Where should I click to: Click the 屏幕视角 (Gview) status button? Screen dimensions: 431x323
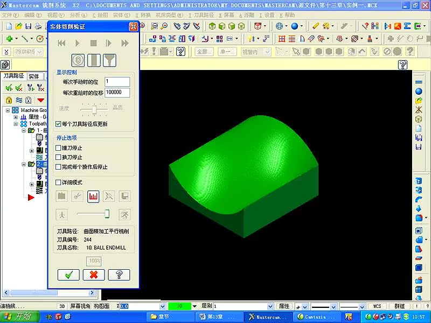tap(80, 306)
